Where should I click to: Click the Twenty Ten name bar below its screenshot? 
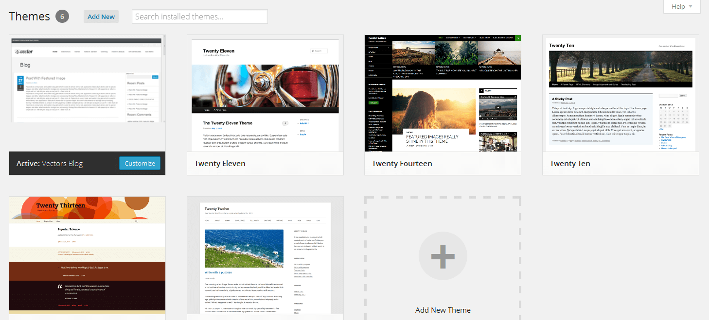click(x=621, y=163)
